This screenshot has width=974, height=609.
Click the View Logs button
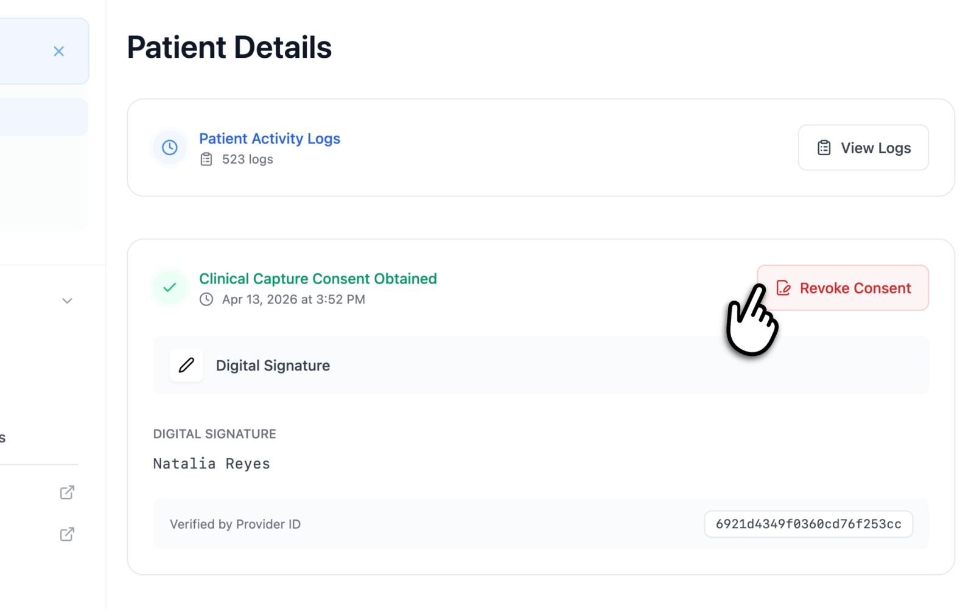(x=863, y=147)
